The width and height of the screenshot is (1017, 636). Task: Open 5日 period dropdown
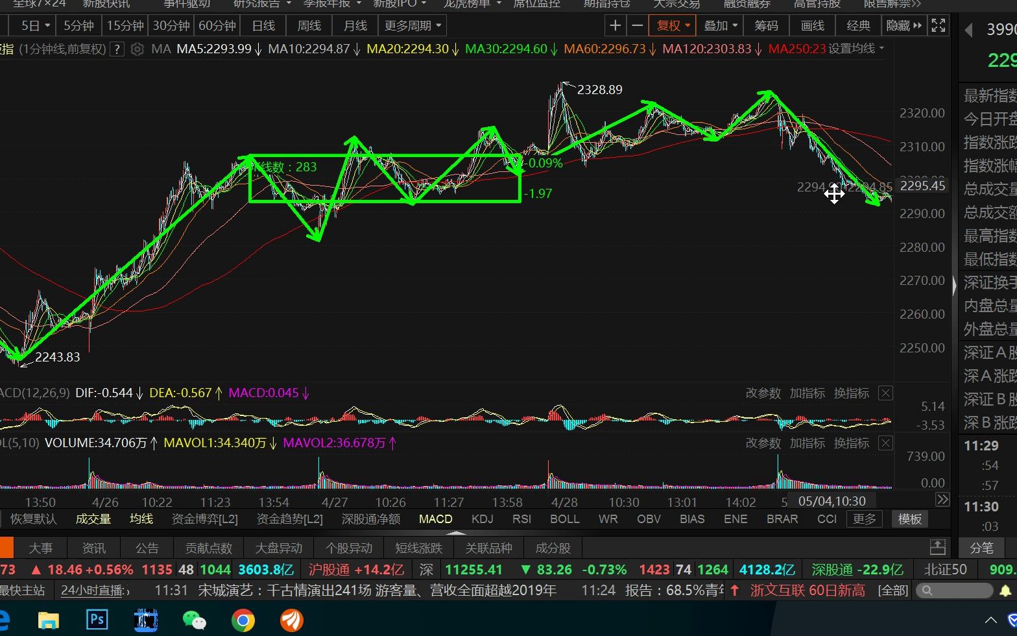pyautogui.click(x=36, y=26)
